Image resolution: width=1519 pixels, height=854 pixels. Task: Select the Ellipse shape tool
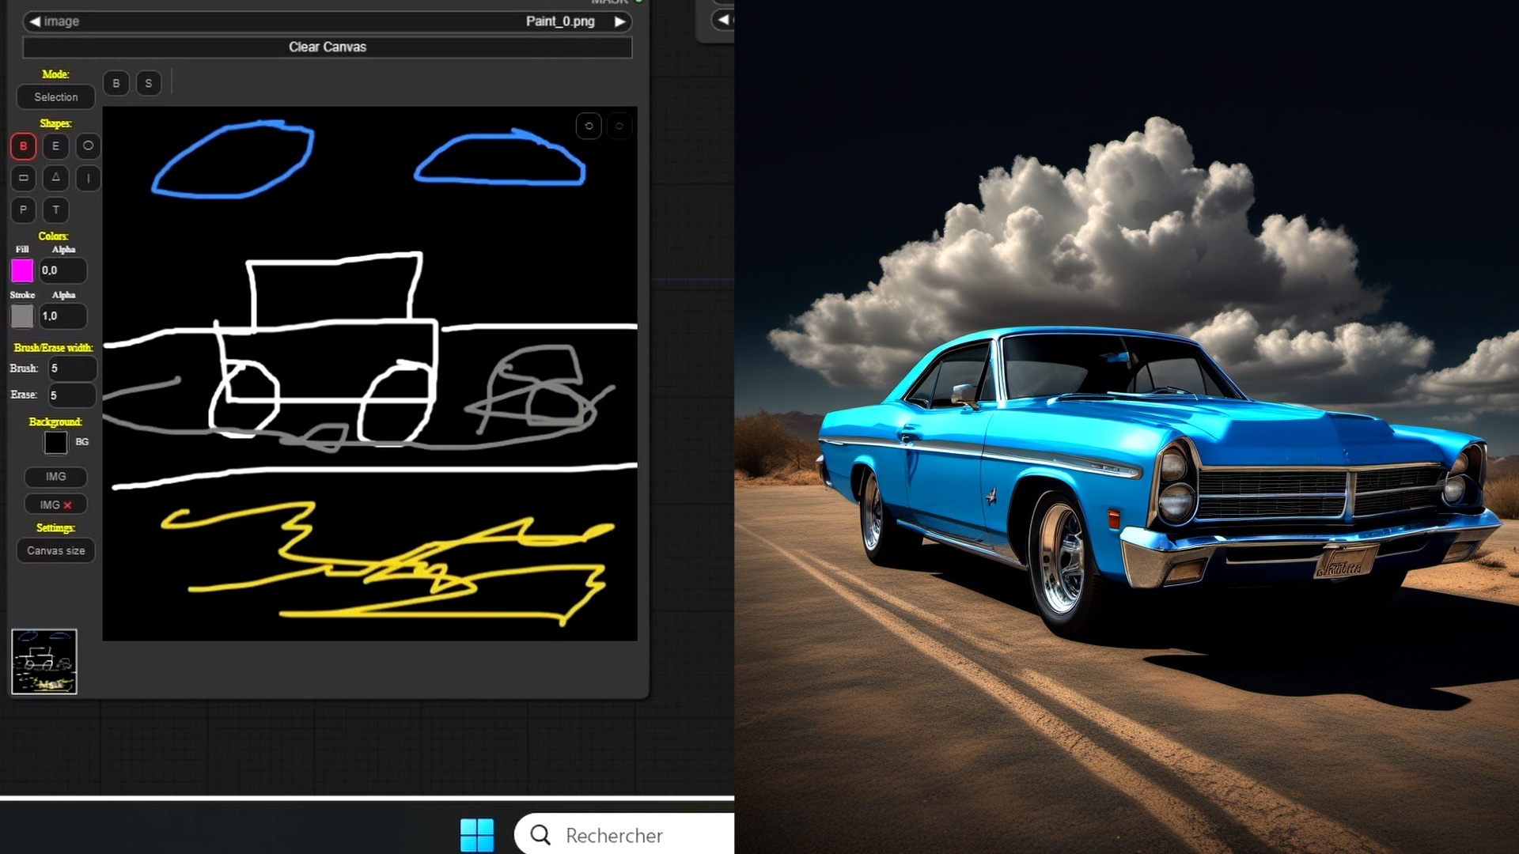[88, 146]
